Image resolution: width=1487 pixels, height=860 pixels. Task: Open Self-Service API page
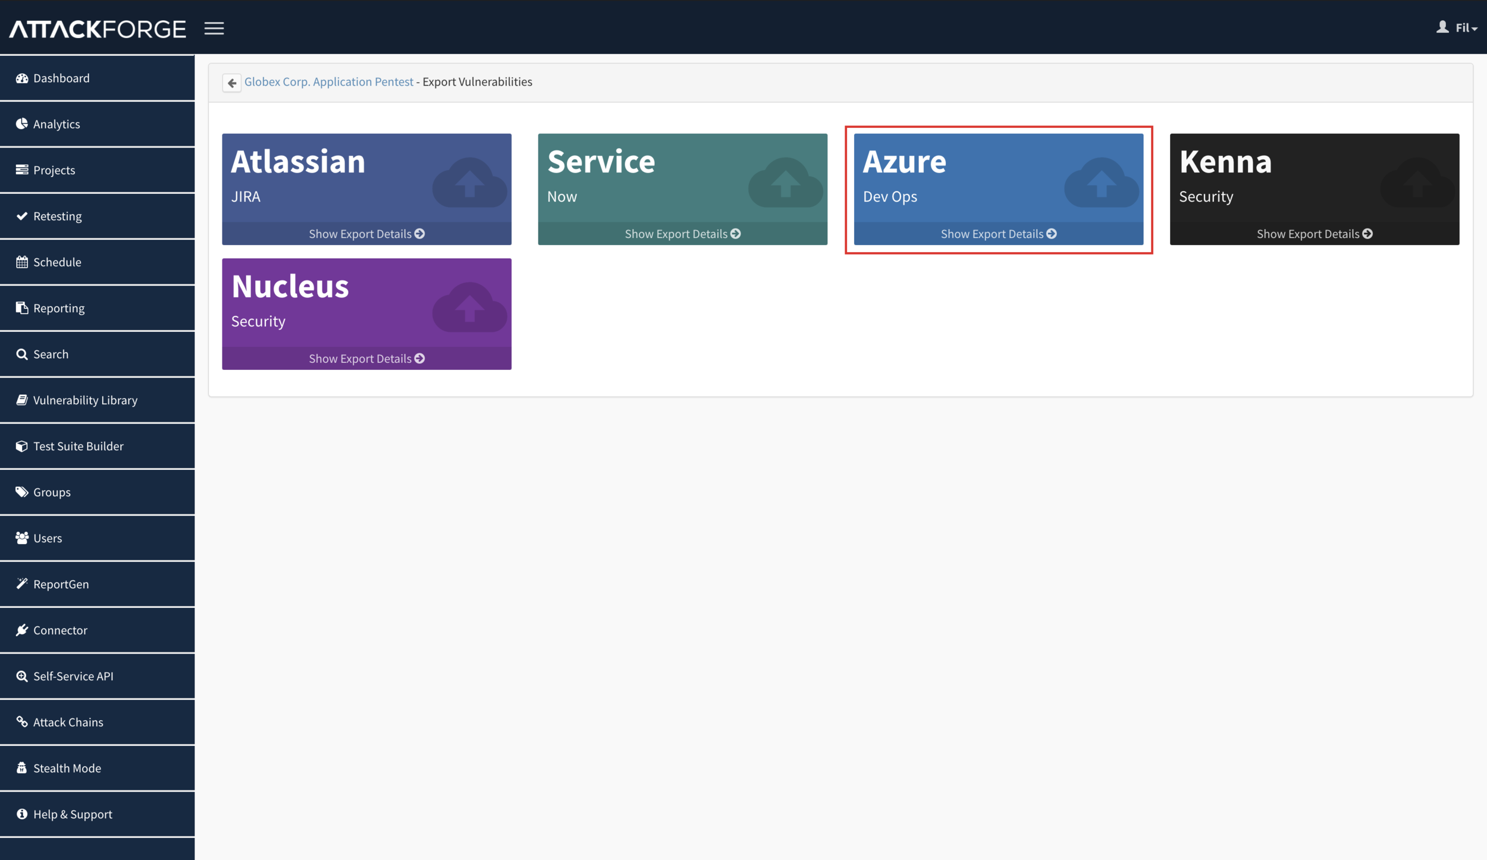pos(98,676)
